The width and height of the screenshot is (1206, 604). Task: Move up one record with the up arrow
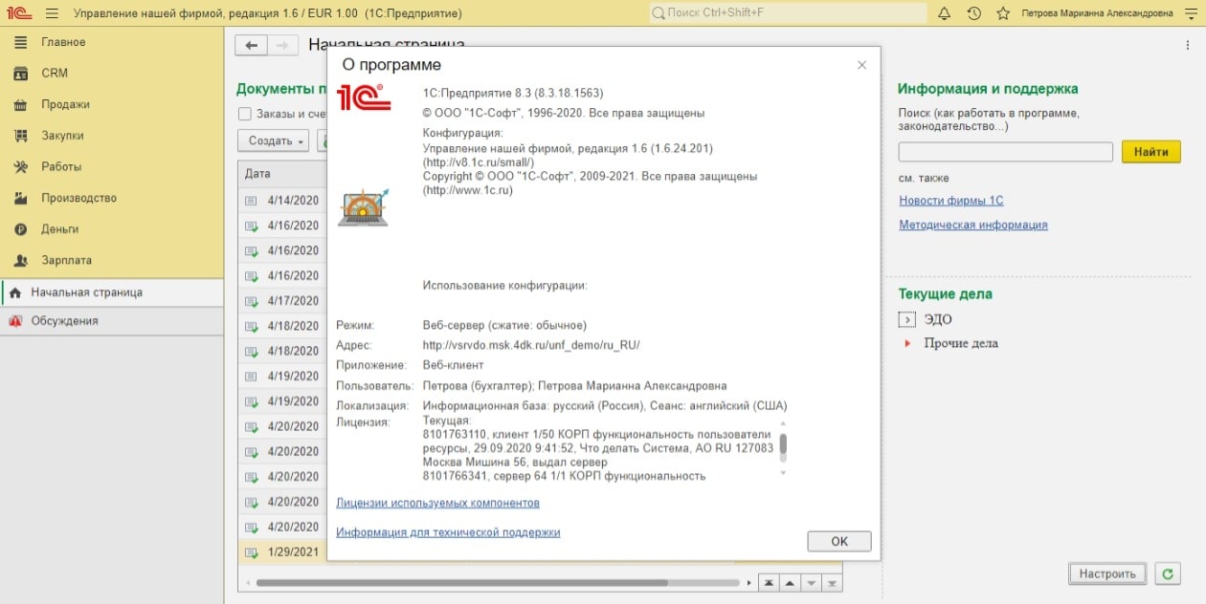click(x=790, y=582)
